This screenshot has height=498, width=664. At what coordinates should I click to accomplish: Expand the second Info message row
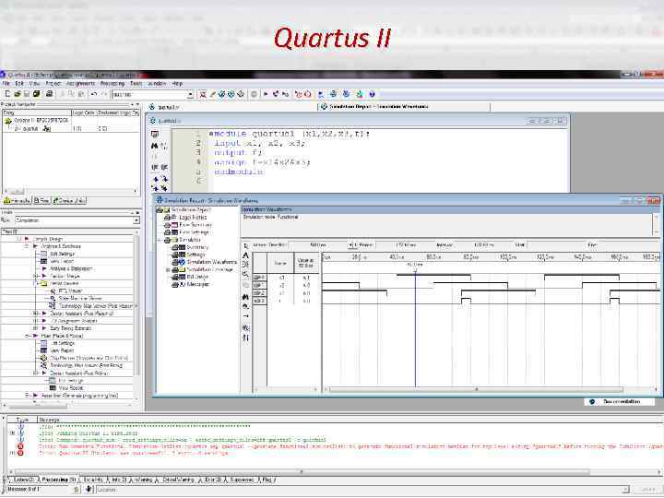point(12,433)
